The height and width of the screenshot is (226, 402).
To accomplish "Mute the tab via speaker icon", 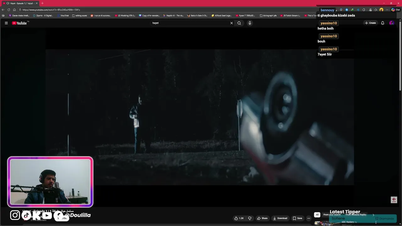I will pos(8,3).
